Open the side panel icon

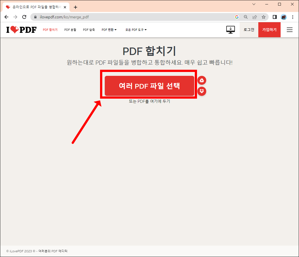coord(274,17)
